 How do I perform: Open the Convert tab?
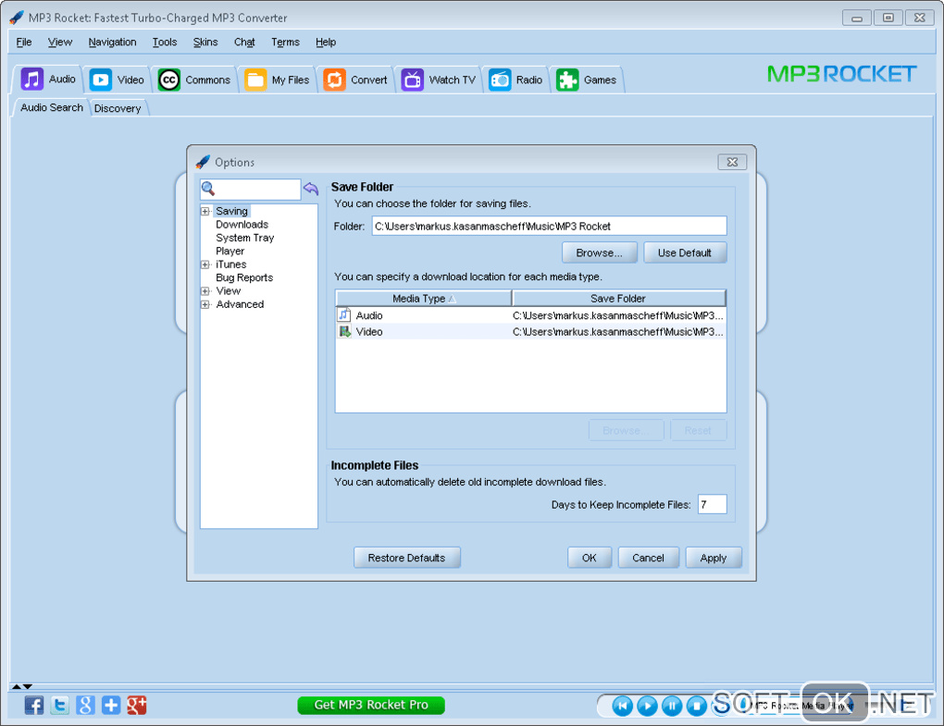[355, 80]
